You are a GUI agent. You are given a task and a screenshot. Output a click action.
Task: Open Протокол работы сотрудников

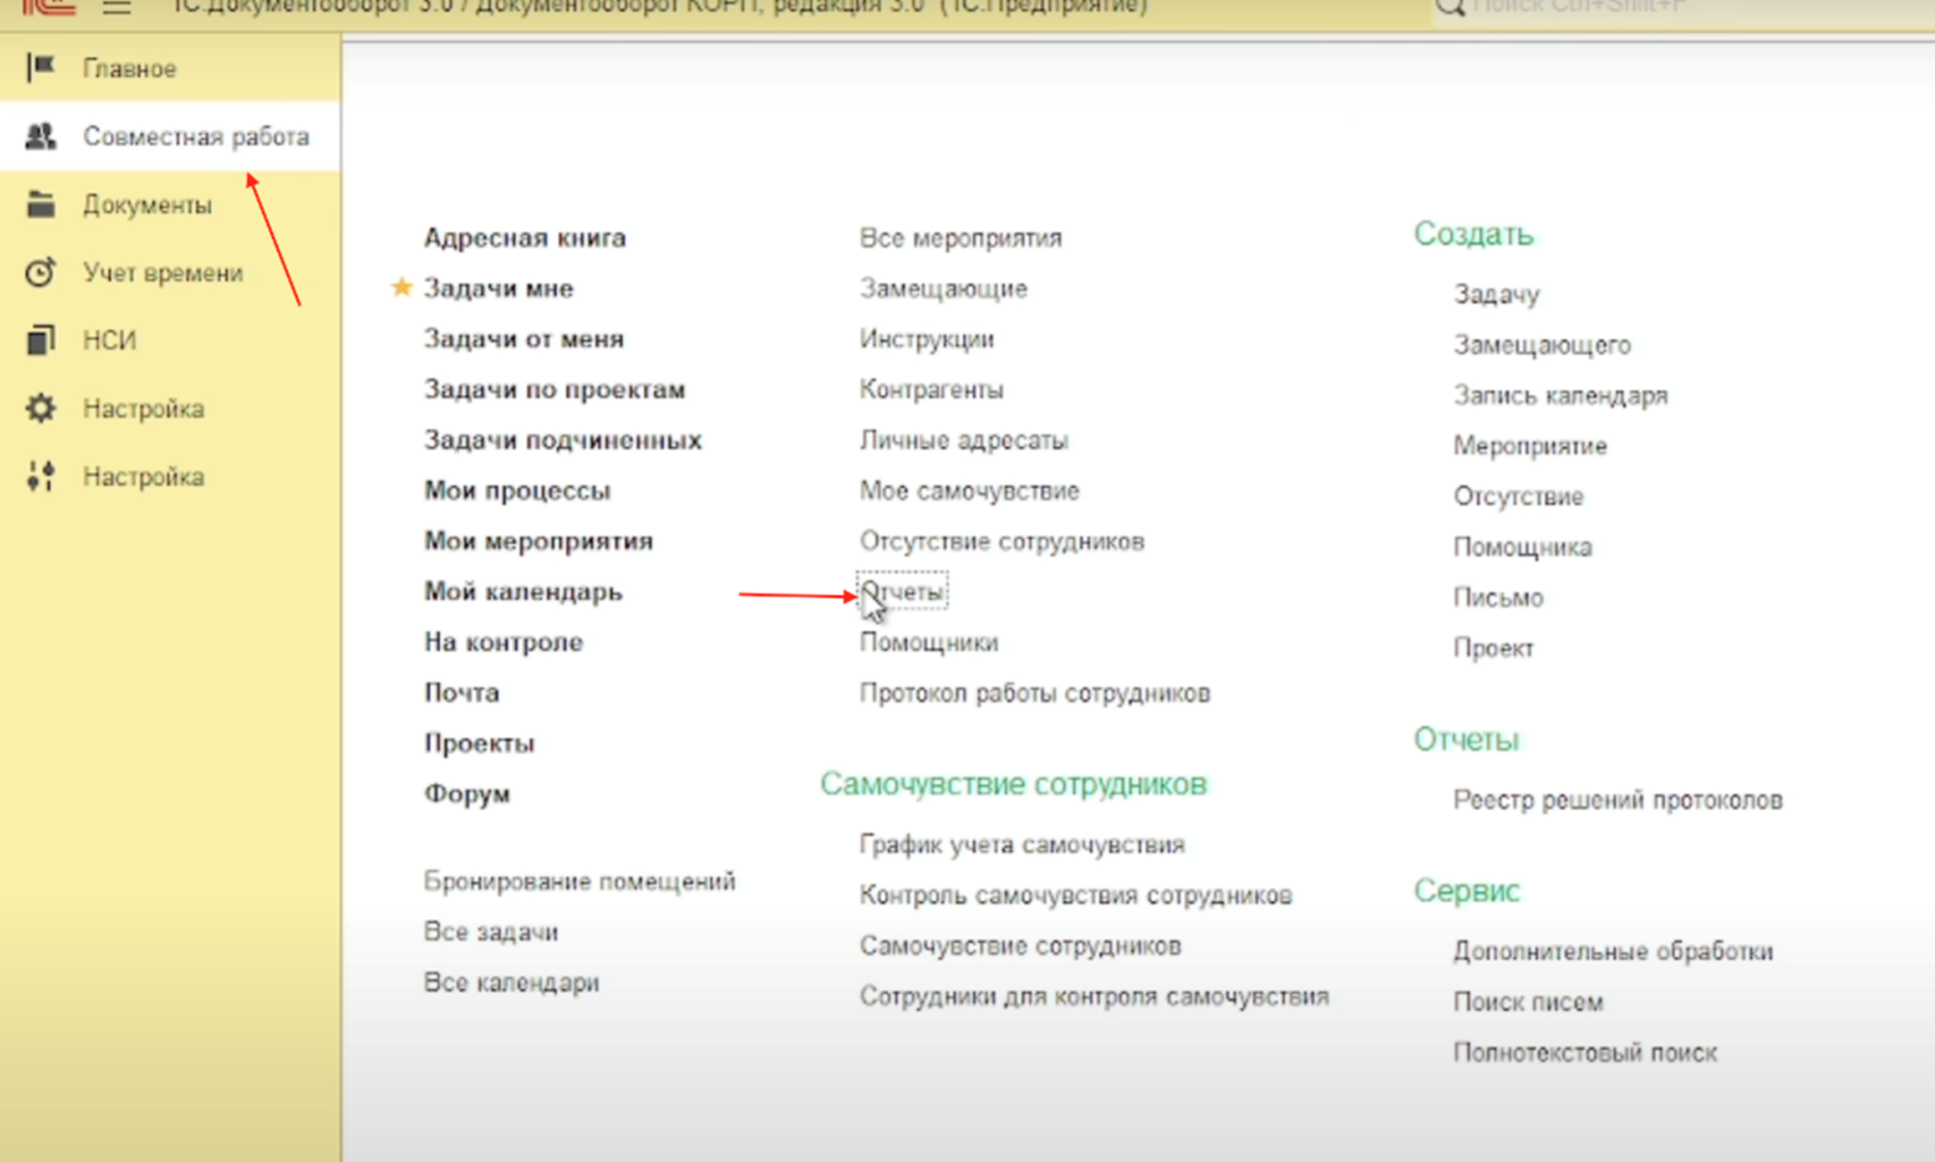(x=1034, y=693)
